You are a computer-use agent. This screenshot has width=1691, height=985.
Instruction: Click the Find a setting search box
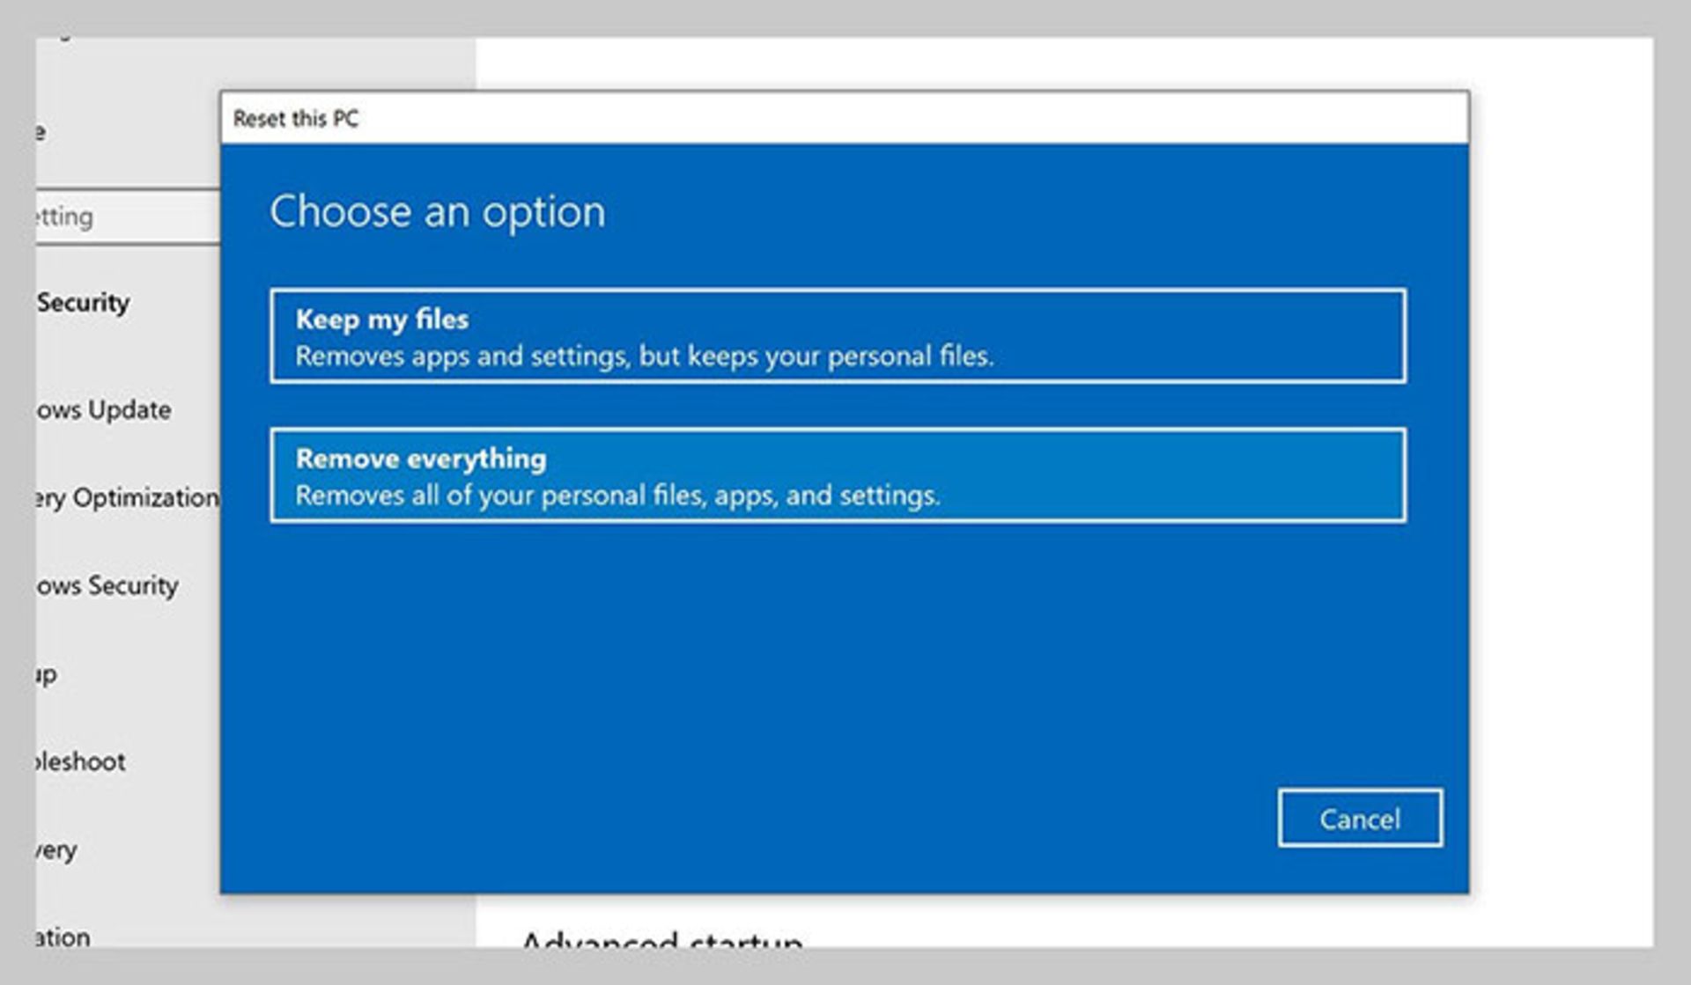128,217
